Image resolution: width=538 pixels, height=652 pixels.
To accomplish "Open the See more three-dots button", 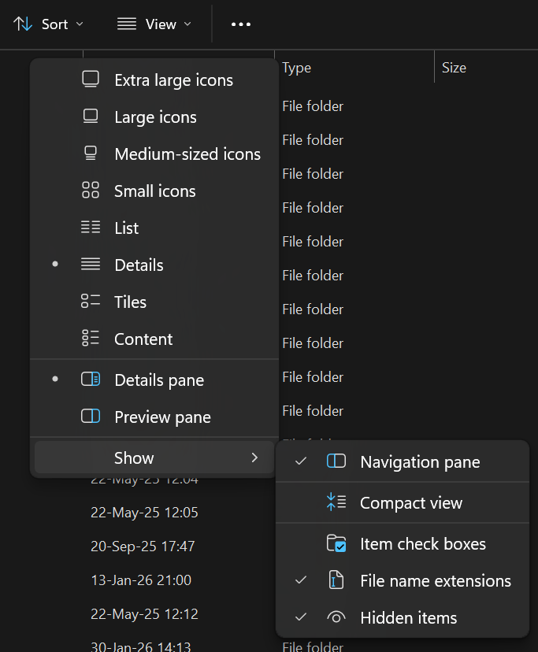I will click(x=240, y=24).
